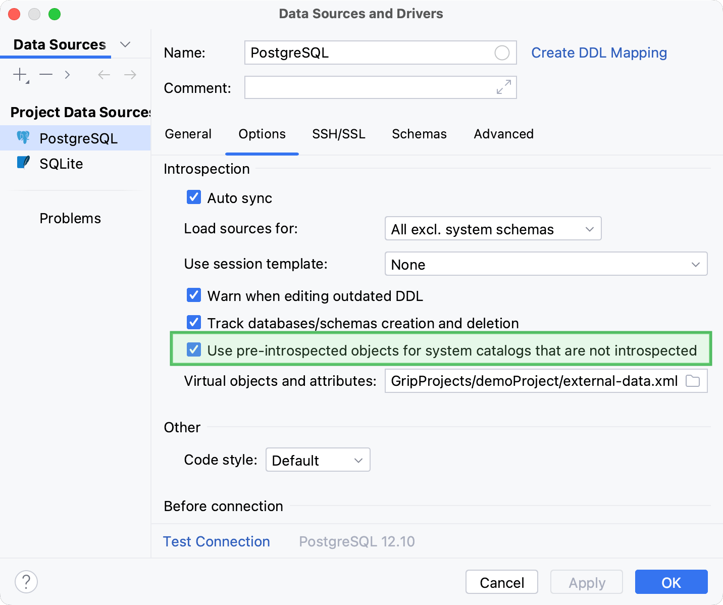723x605 pixels.
Task: Run Test Connection for PostgreSQL
Action: coord(216,541)
